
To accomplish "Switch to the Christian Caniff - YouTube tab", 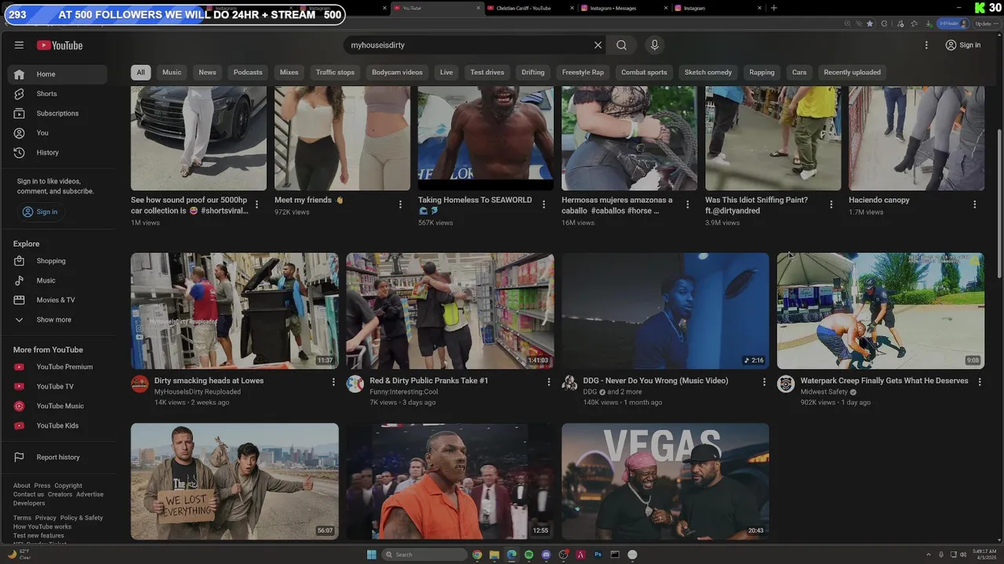I will coord(529,8).
